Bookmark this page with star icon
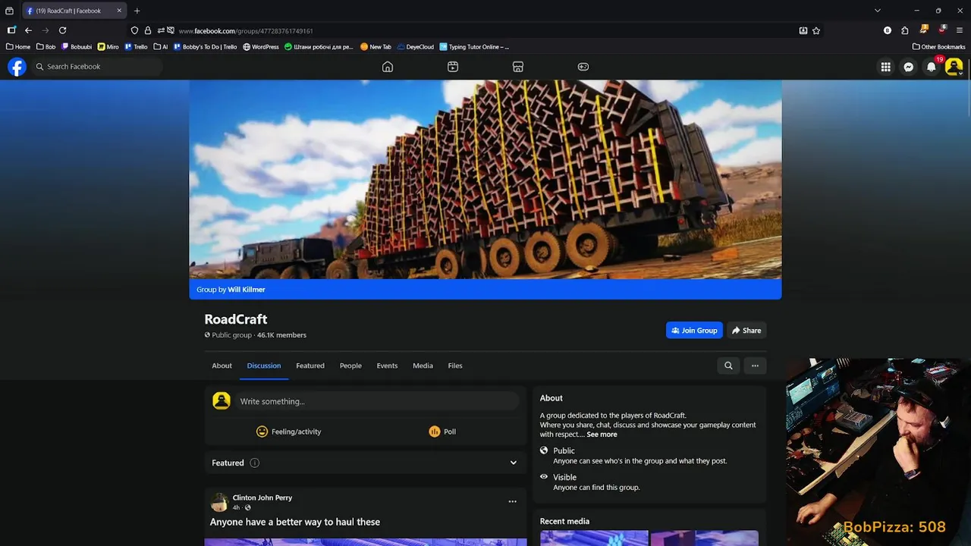Image resolution: width=971 pixels, height=546 pixels. 816,30
